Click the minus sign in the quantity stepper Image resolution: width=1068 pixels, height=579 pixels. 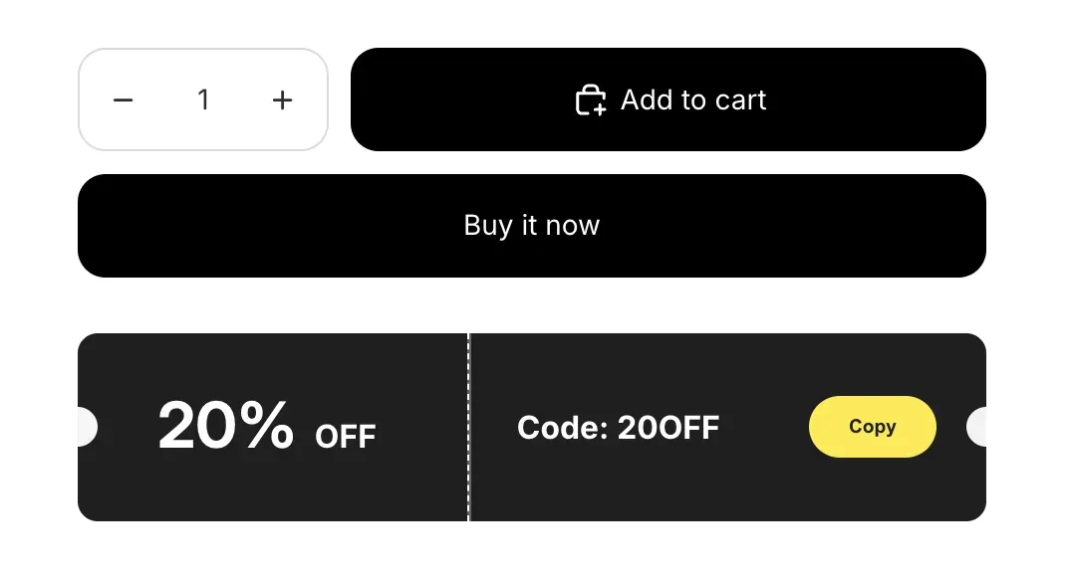point(123,99)
